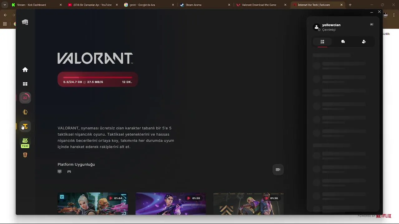Collapse the social panel with the arrow icon
399x224 pixels.
(372, 24)
